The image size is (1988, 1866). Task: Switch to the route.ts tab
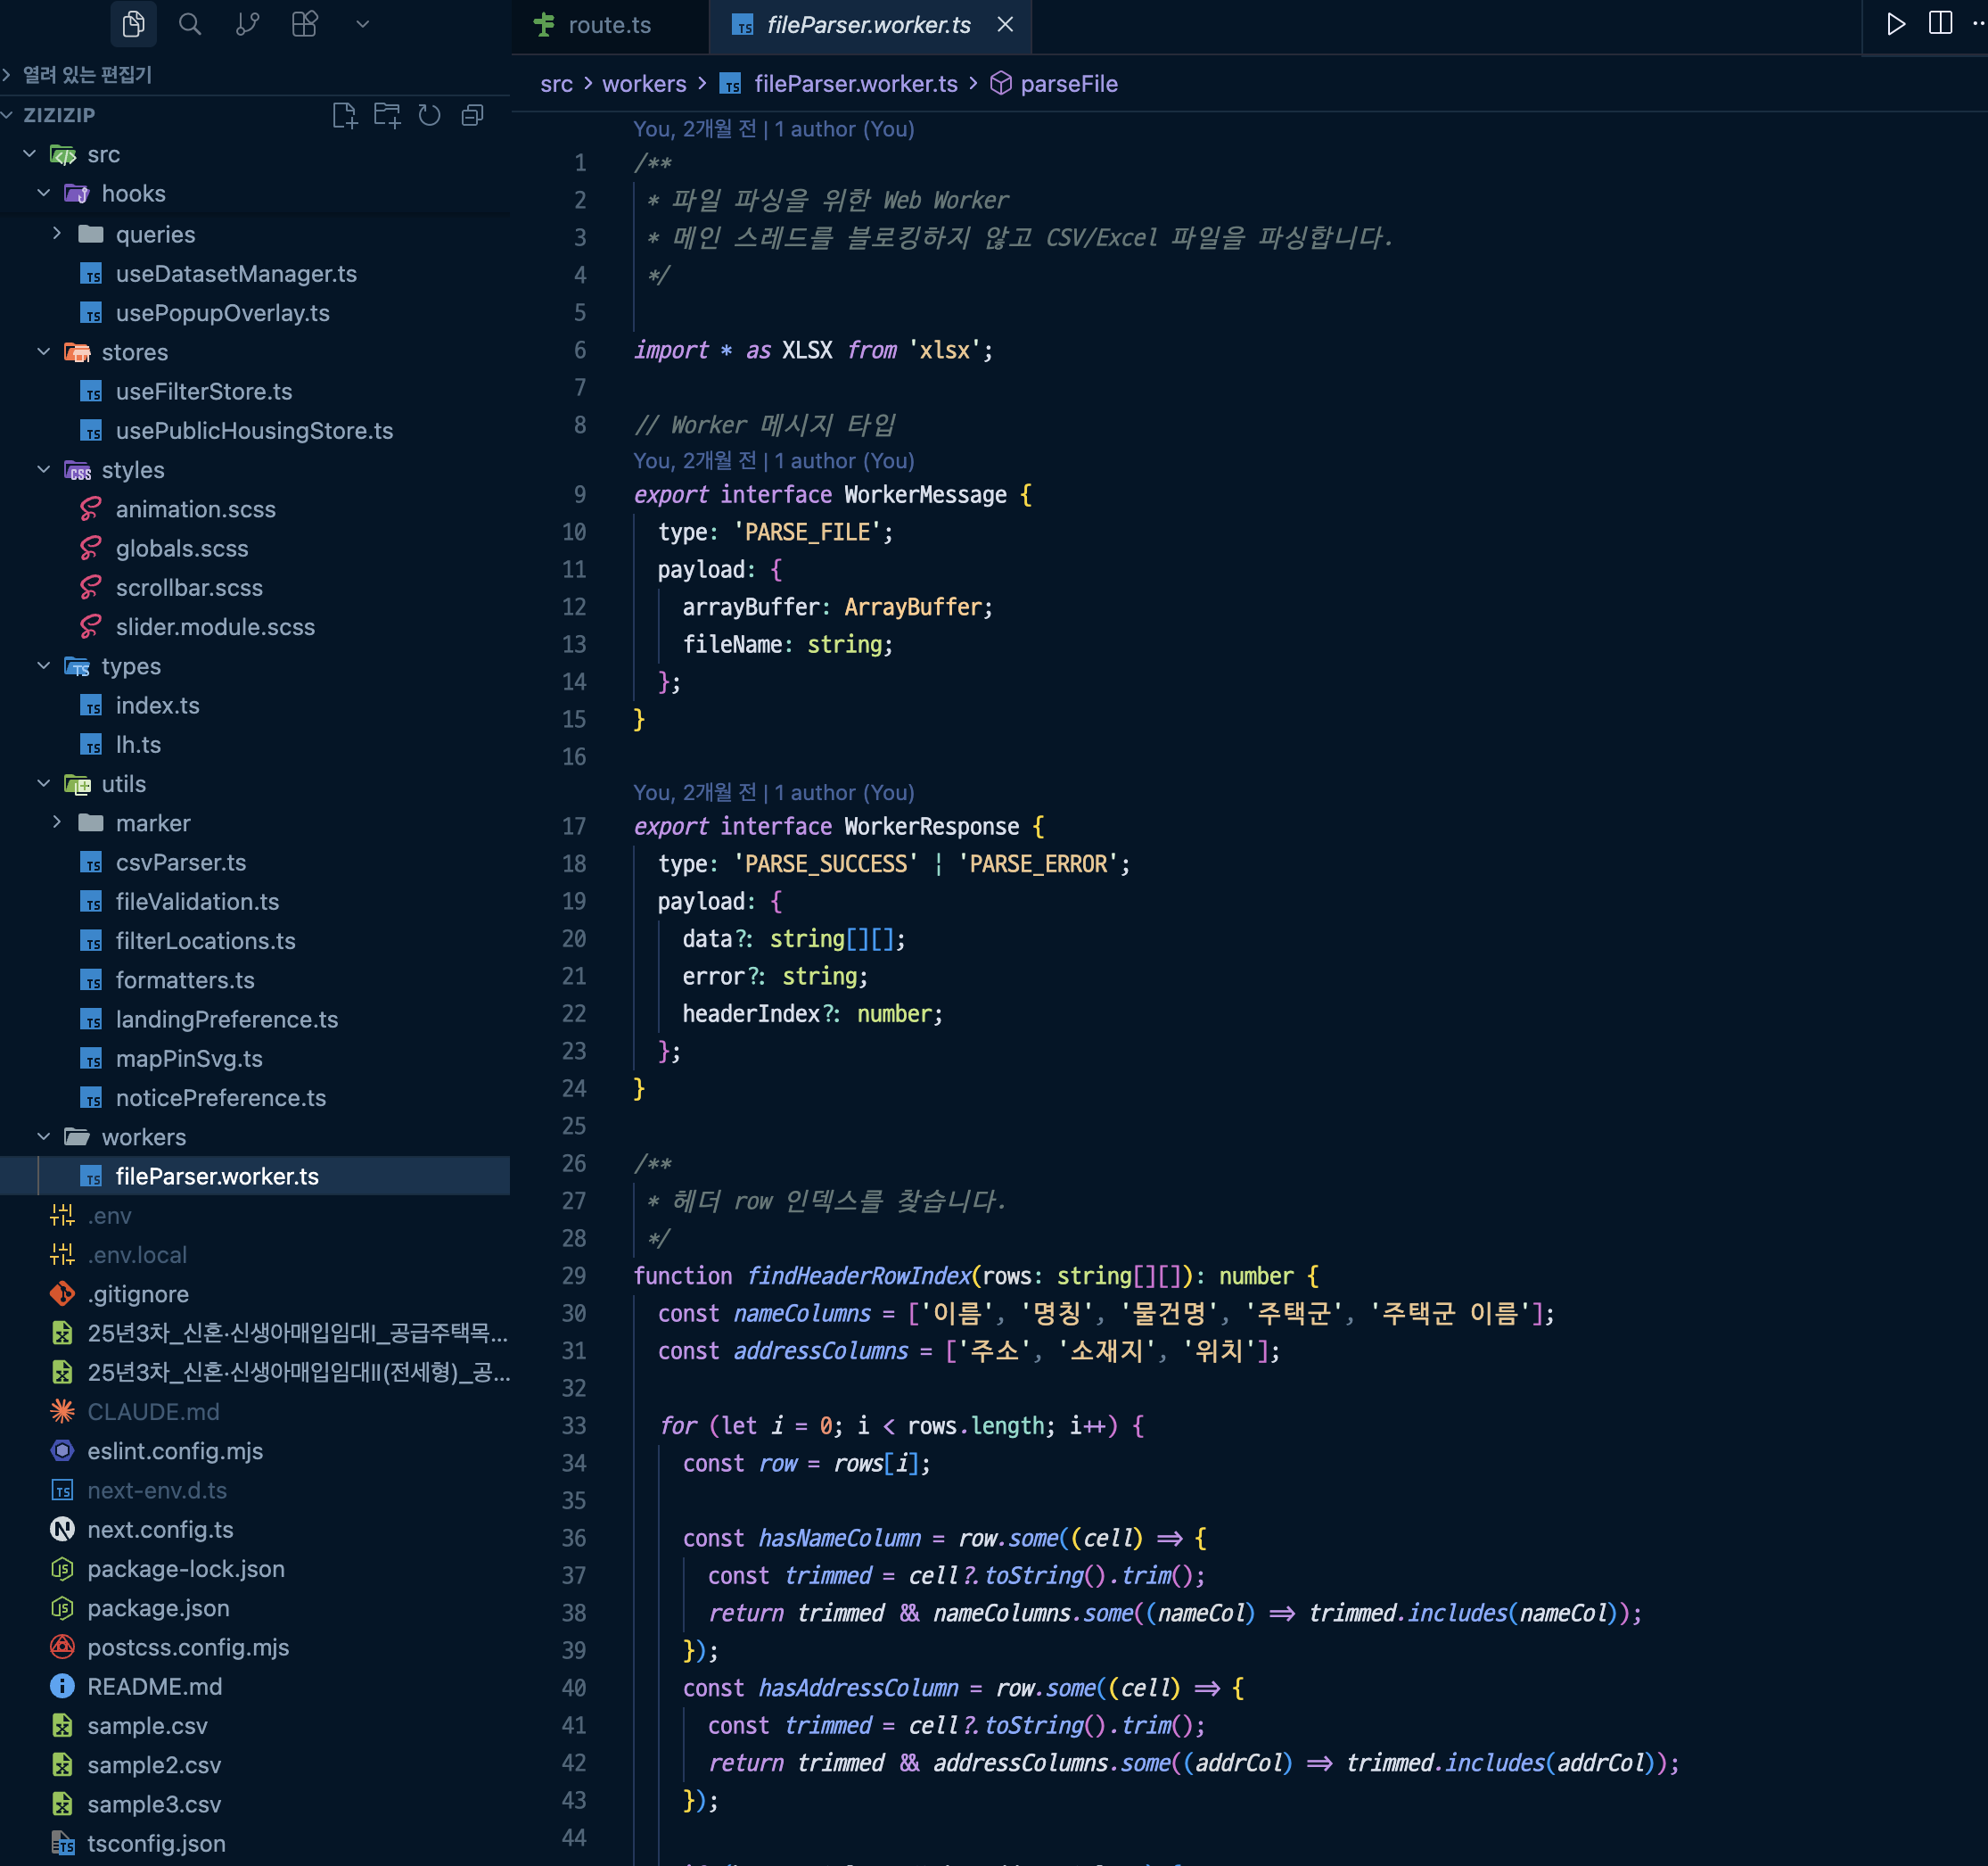click(x=609, y=25)
